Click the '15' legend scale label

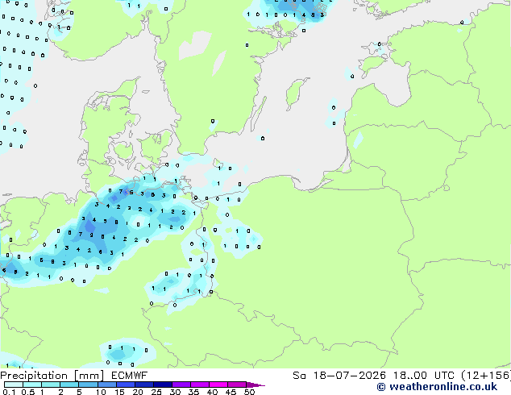[119, 392]
